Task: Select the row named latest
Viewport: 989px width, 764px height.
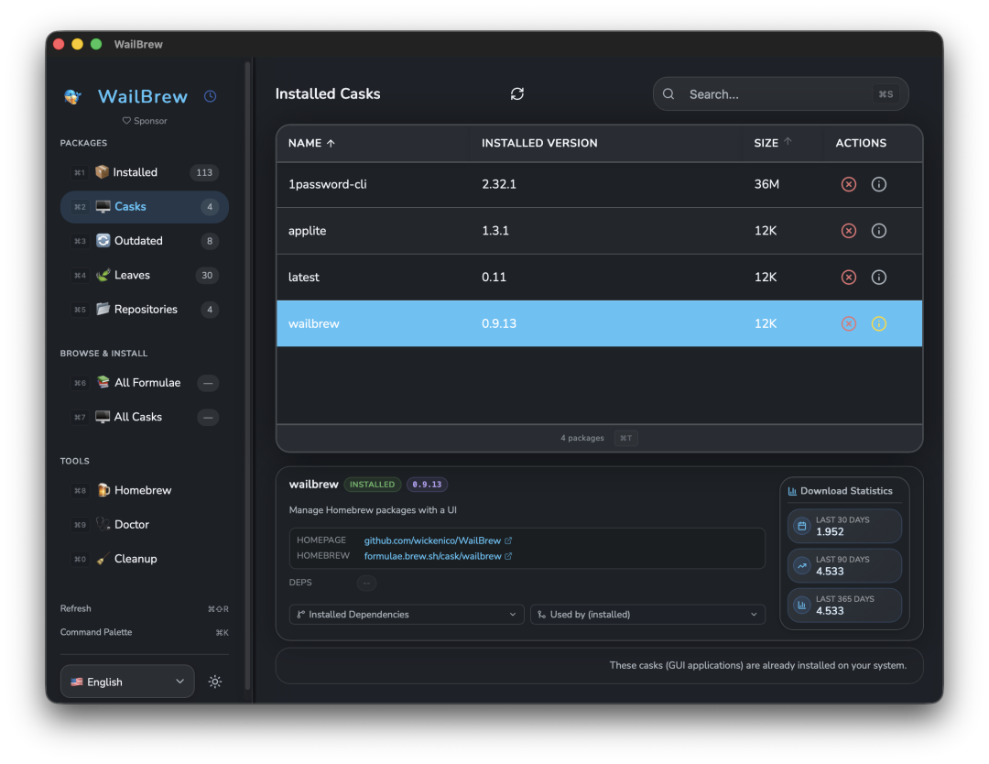Action: click(303, 277)
